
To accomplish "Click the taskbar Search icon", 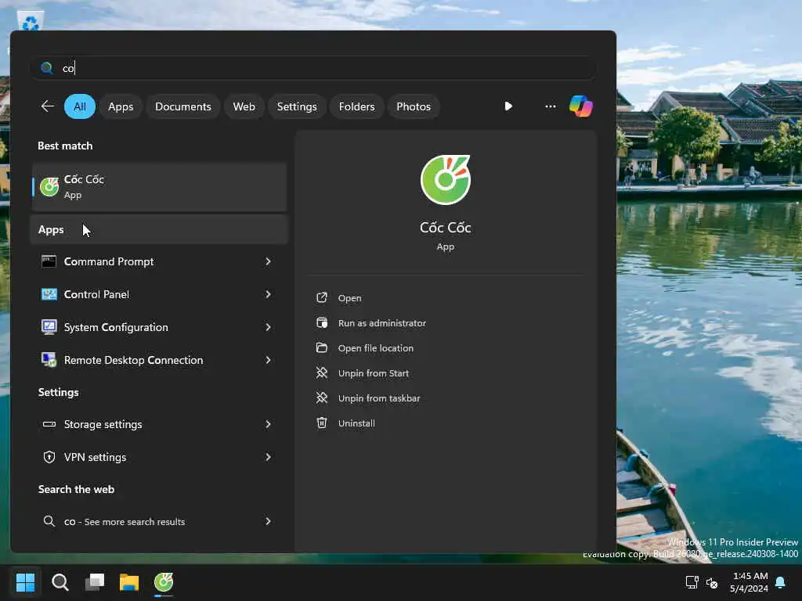I will click(60, 582).
